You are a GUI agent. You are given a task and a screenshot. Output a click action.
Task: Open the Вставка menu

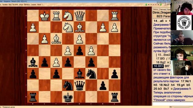(15, 4)
